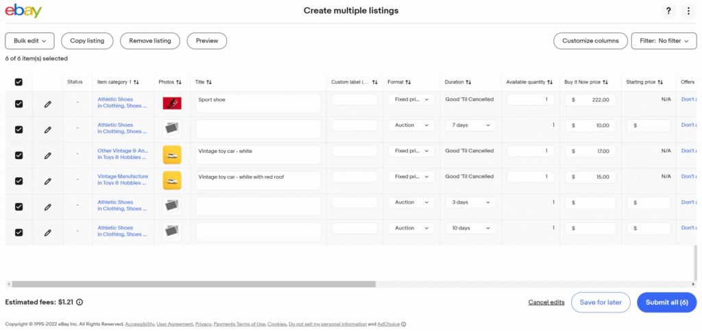Click the eBay logo
Viewport: 702px width, 331px height.
pos(23,10)
